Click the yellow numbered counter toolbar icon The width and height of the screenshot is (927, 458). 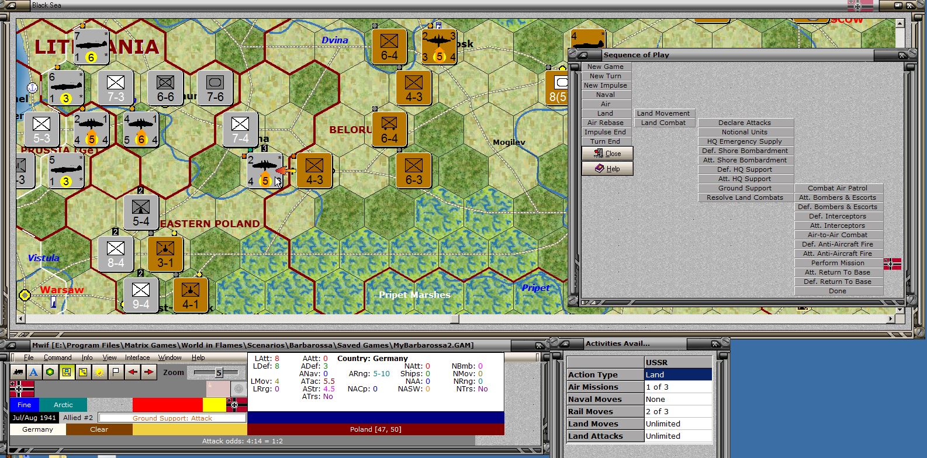click(x=83, y=372)
